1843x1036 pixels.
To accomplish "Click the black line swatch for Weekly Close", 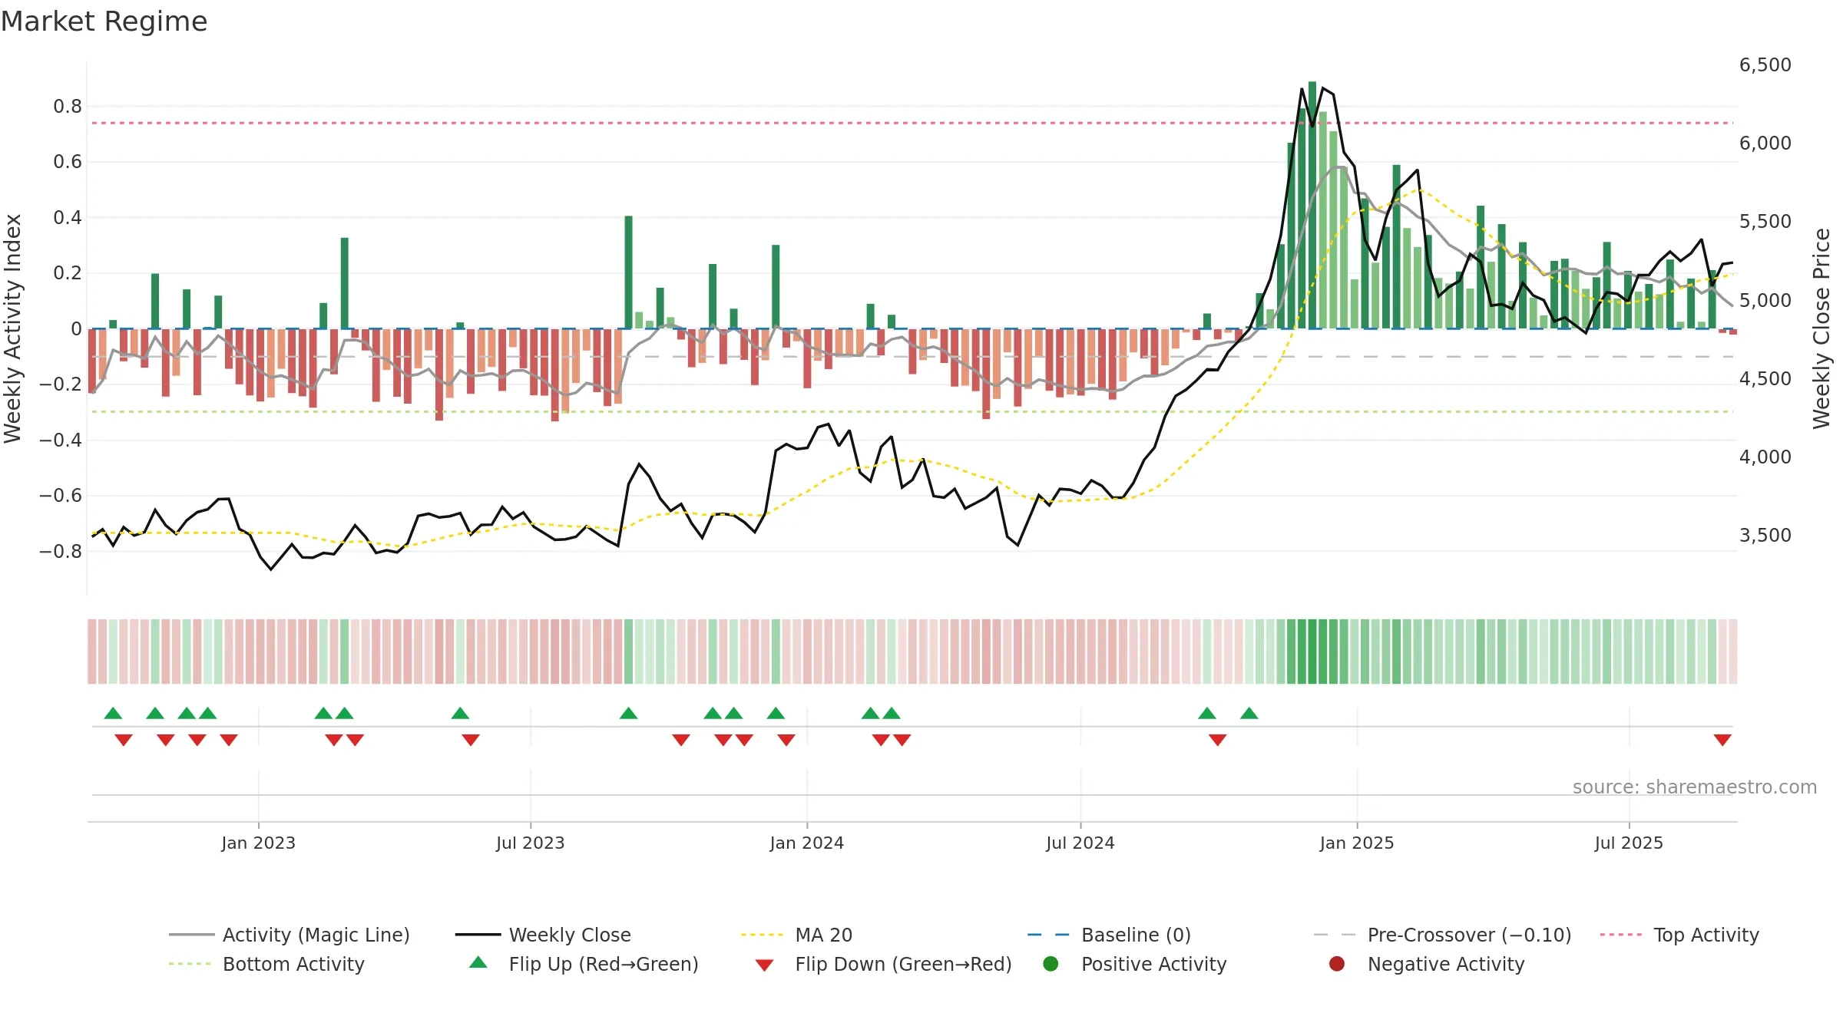I will 478,935.
